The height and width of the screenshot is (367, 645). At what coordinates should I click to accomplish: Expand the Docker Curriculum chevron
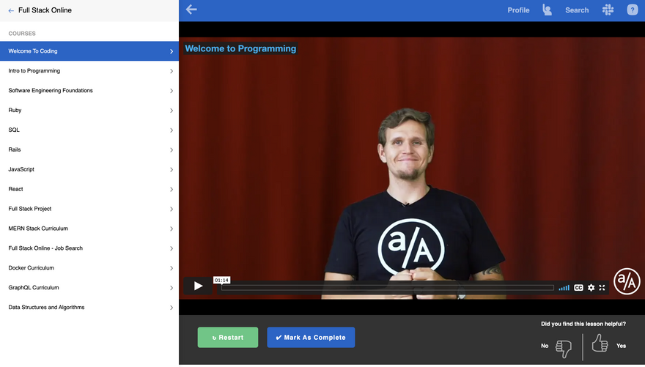coord(172,268)
